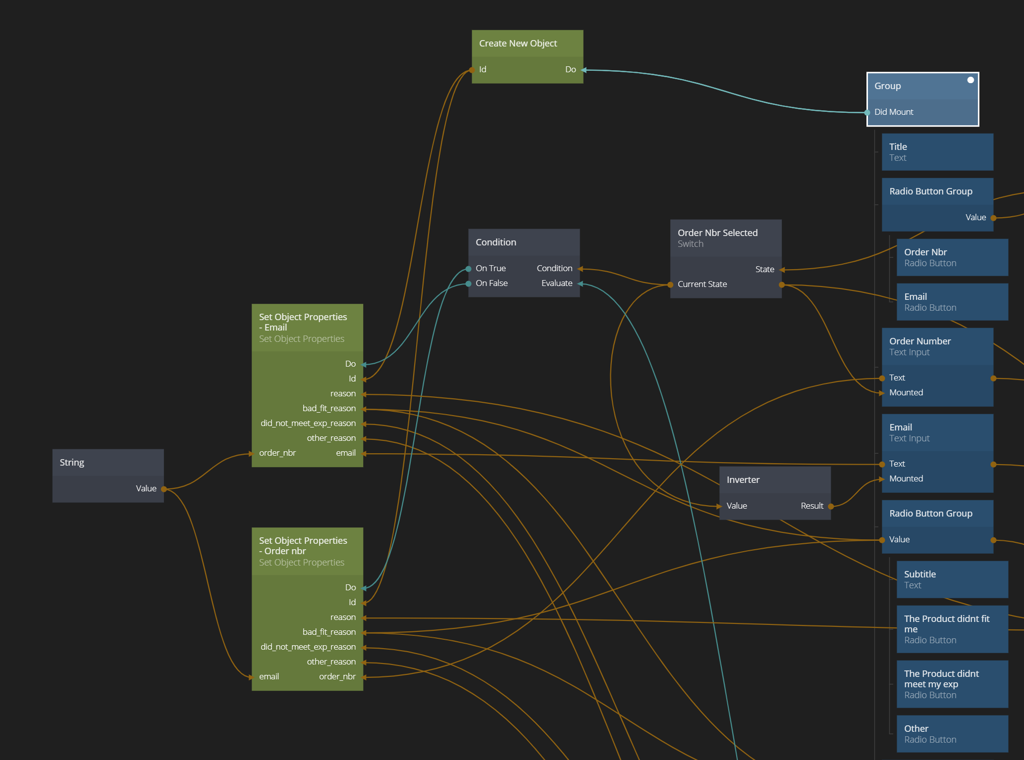Click the Did Mount output port
This screenshot has height=760, width=1024.
click(x=867, y=113)
